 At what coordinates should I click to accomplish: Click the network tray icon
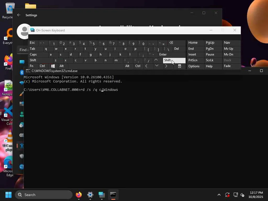click(x=236, y=195)
